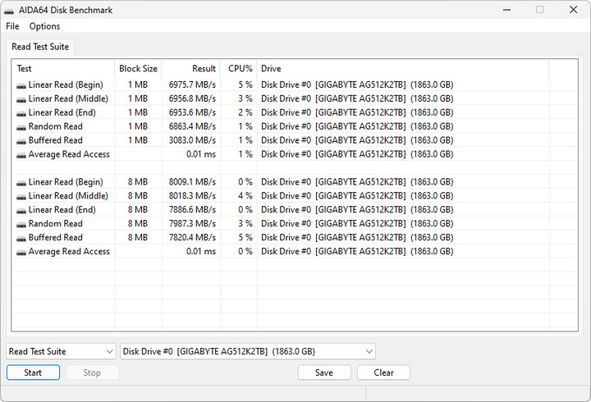Open the Options menu

point(44,26)
